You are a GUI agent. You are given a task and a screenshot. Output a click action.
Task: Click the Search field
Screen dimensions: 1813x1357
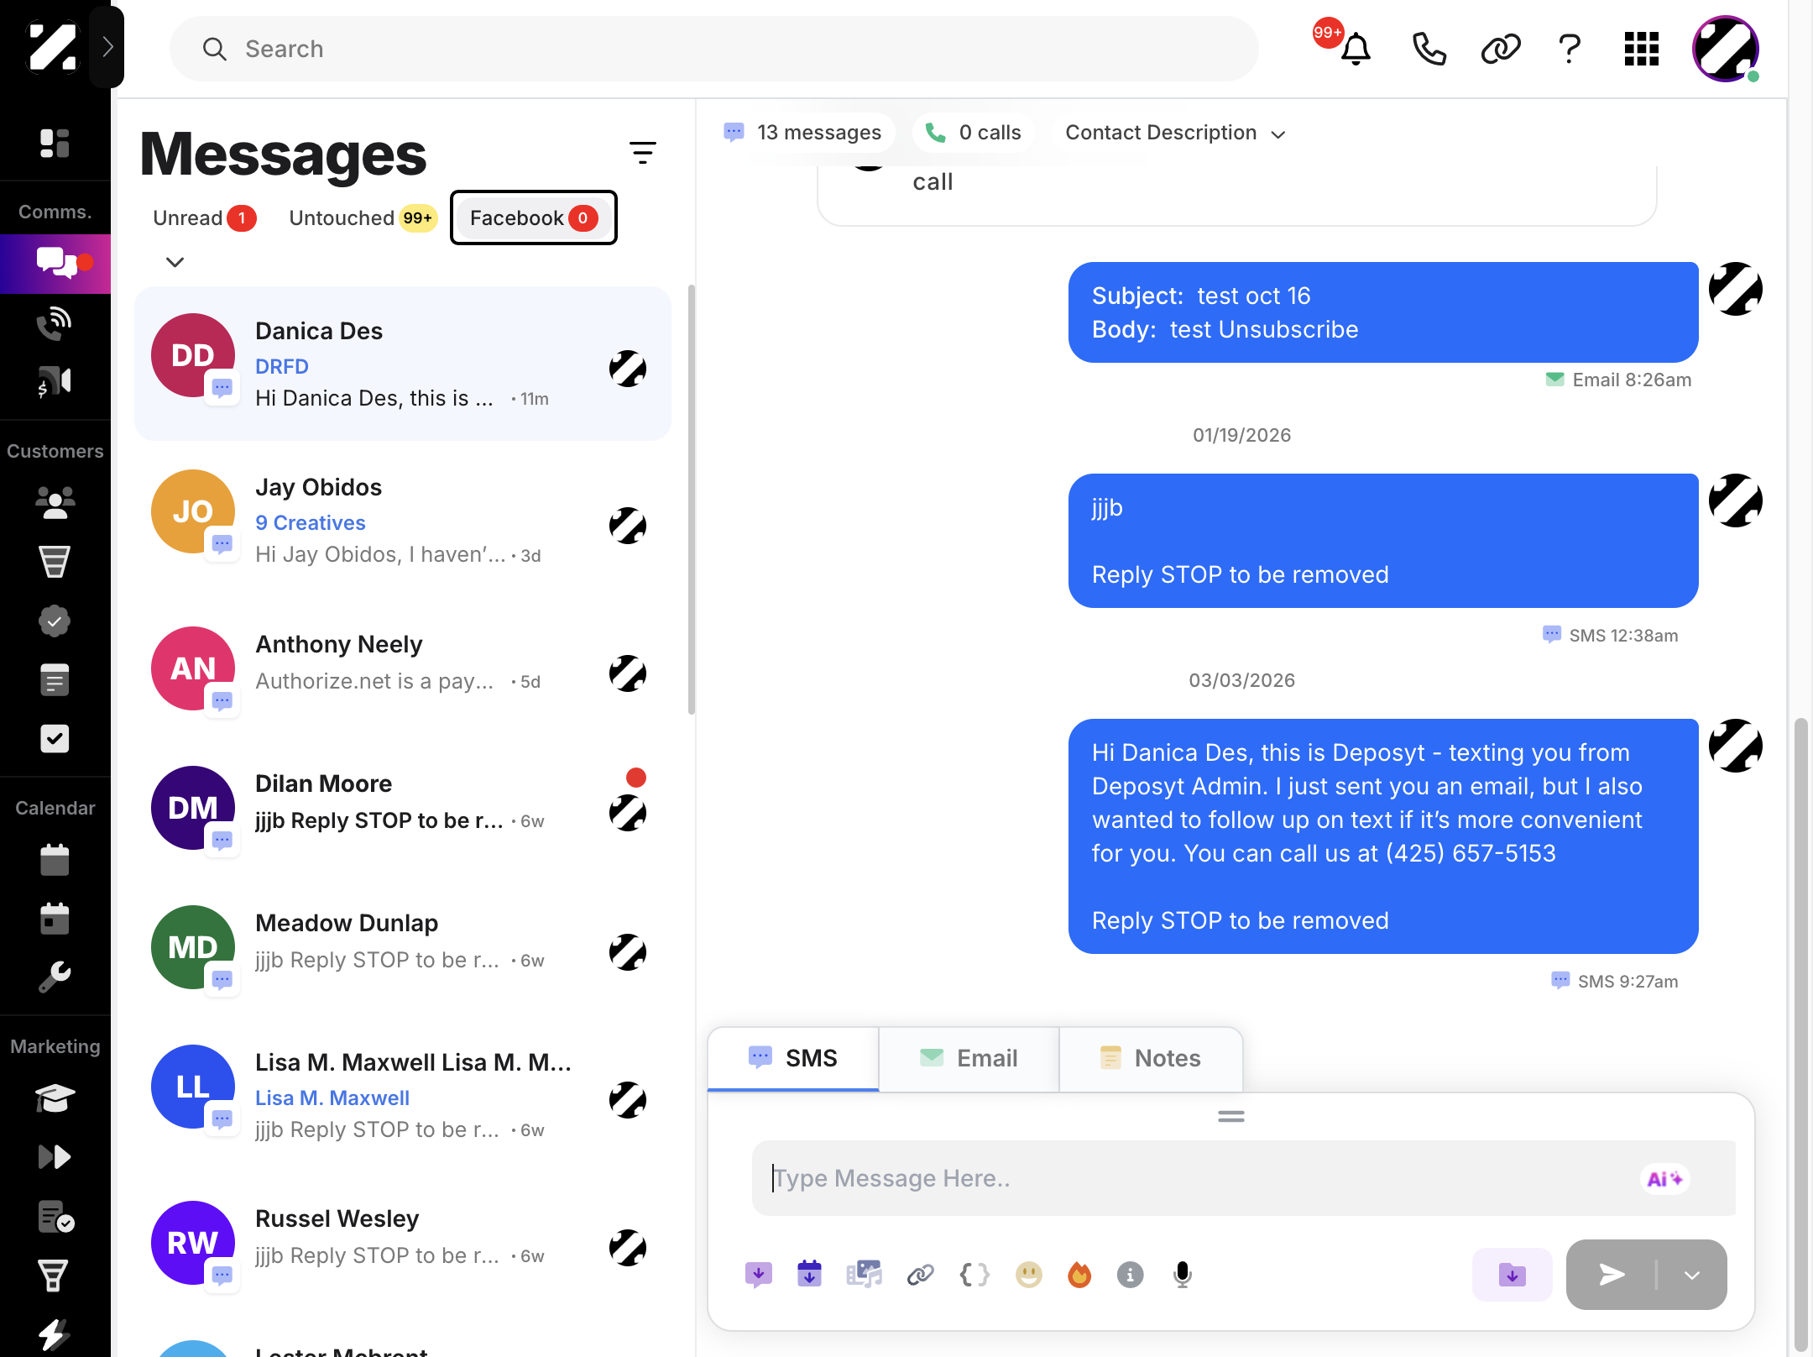714,49
